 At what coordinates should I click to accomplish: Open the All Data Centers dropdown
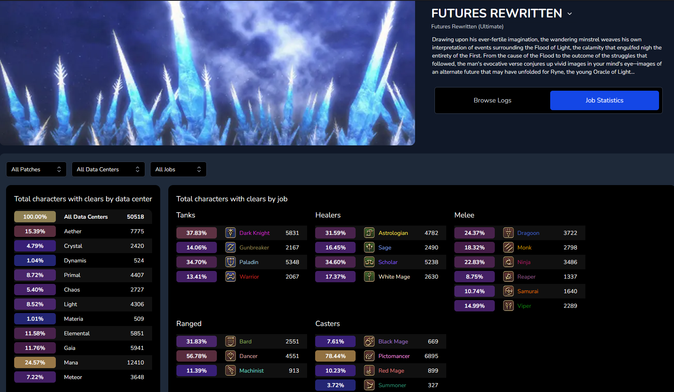(108, 169)
